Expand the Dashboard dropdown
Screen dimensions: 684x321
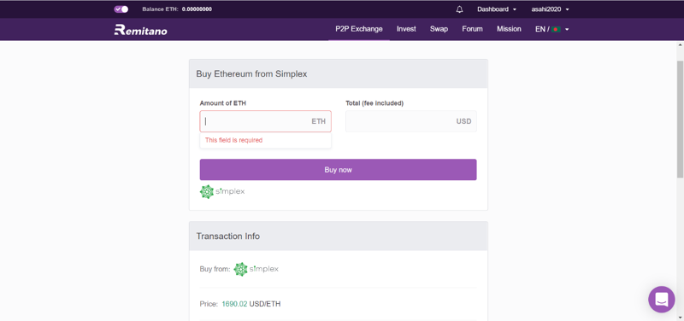tap(497, 9)
